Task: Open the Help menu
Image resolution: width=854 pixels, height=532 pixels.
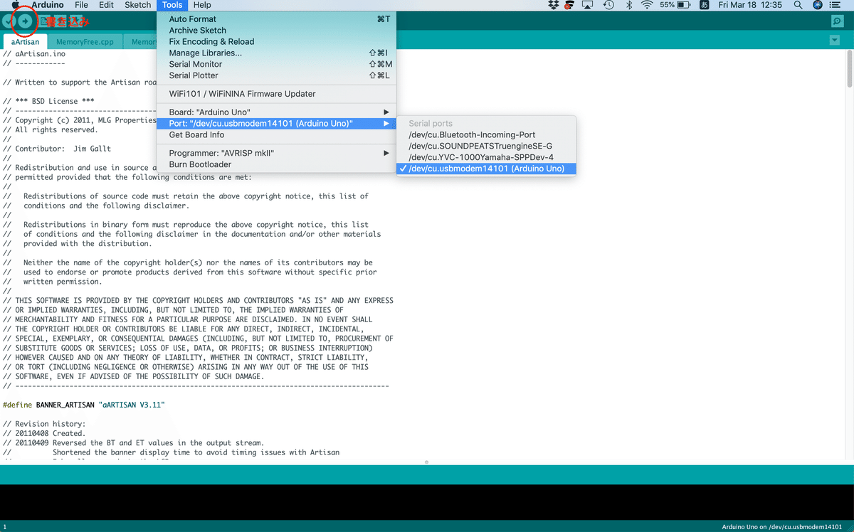Action: pyautogui.click(x=202, y=5)
